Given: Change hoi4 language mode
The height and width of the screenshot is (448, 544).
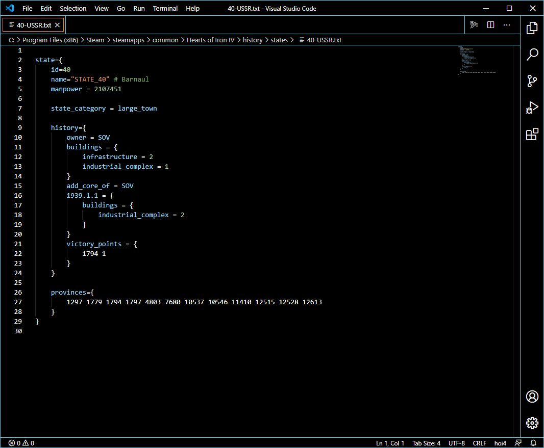Looking at the screenshot, I should click(500, 443).
